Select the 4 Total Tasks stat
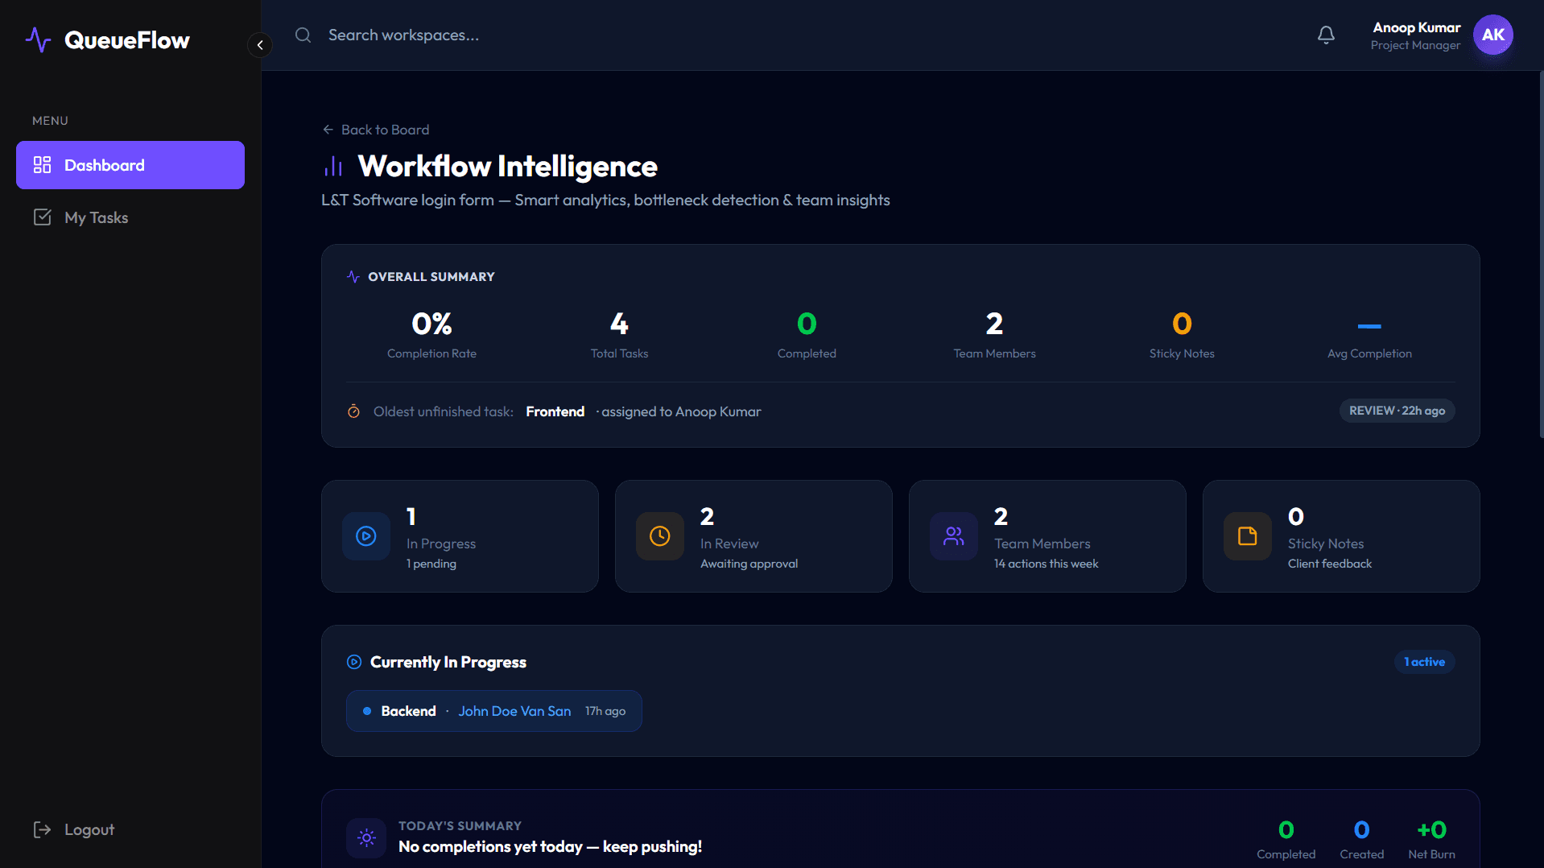 coord(619,334)
